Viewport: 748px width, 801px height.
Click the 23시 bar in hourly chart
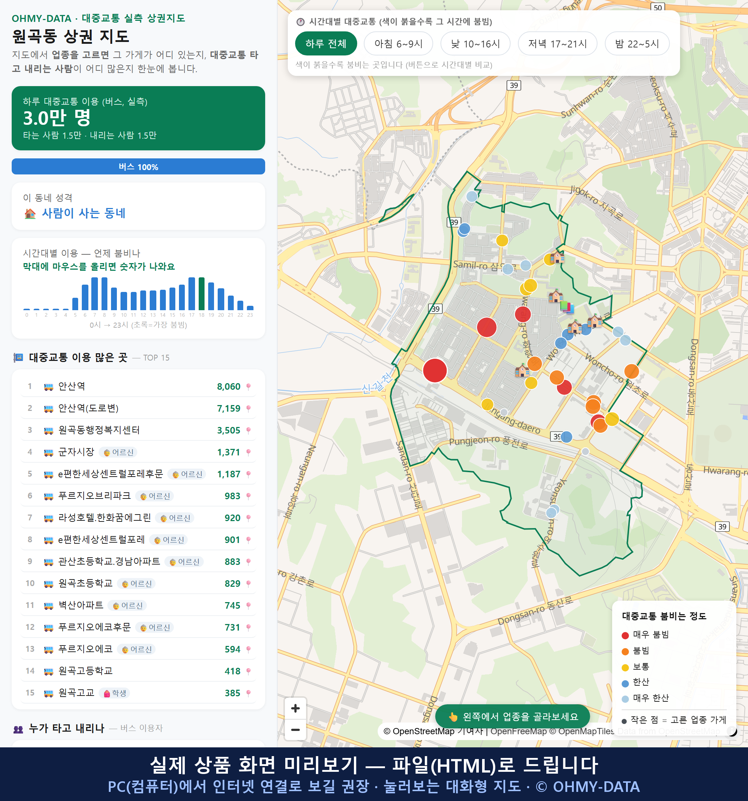click(250, 308)
